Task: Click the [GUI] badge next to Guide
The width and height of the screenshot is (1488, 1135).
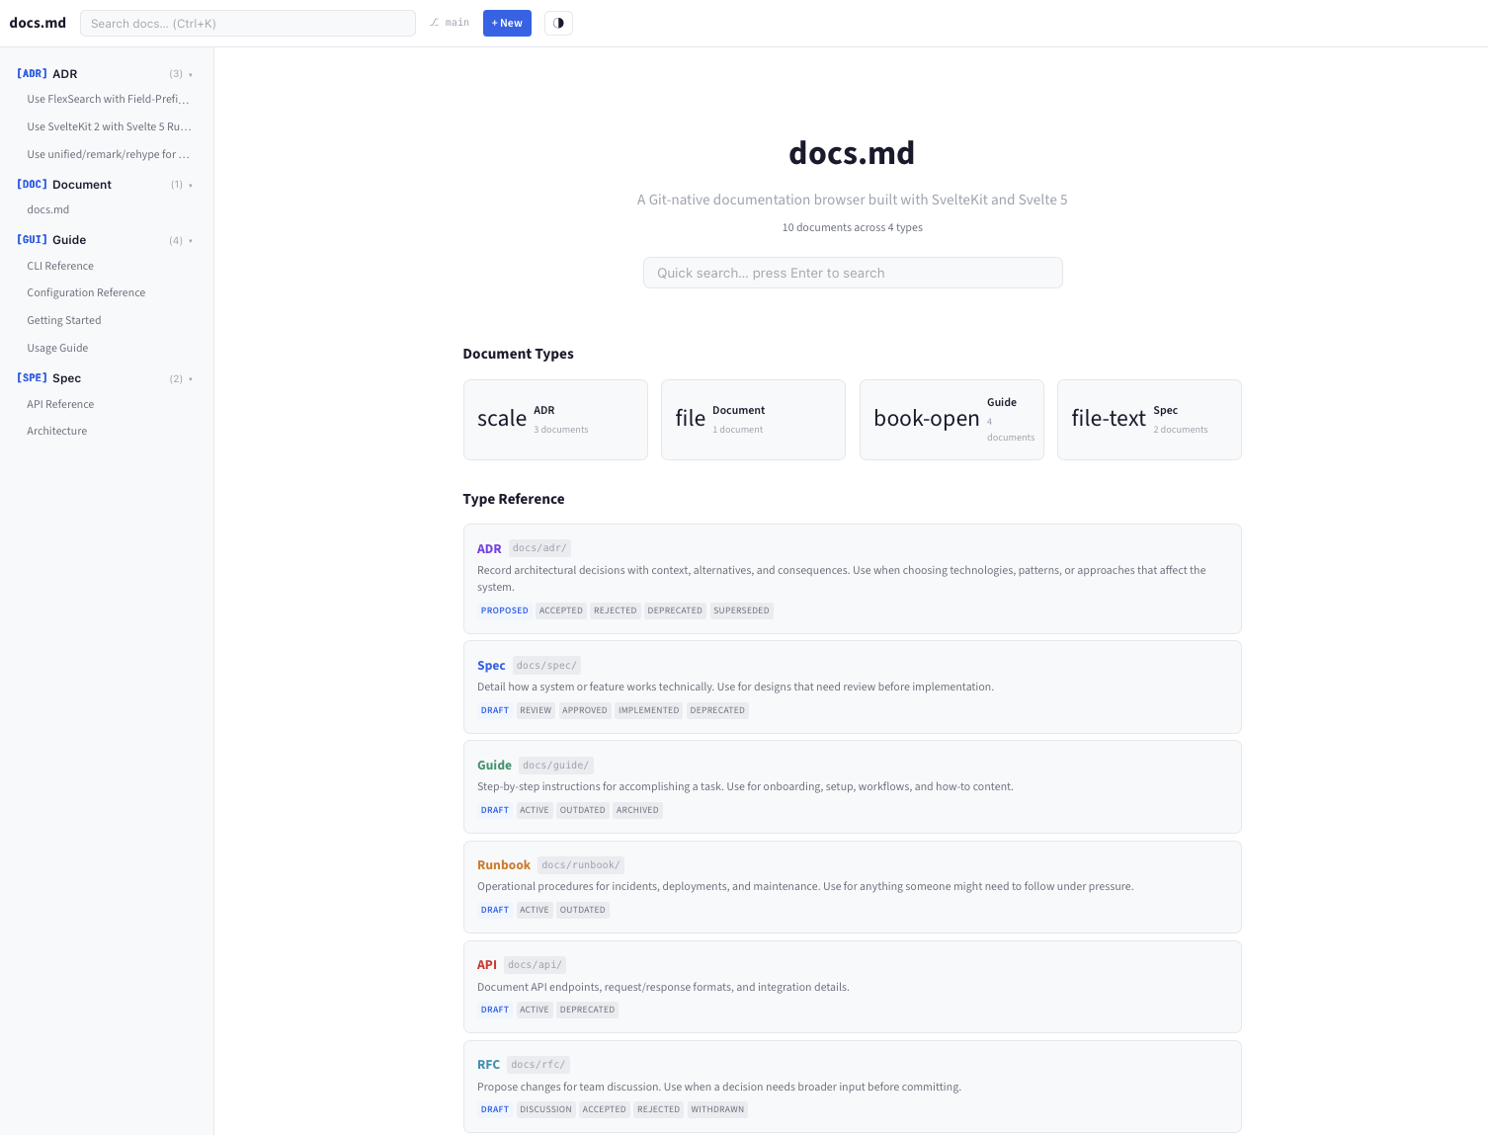Action: (x=31, y=239)
